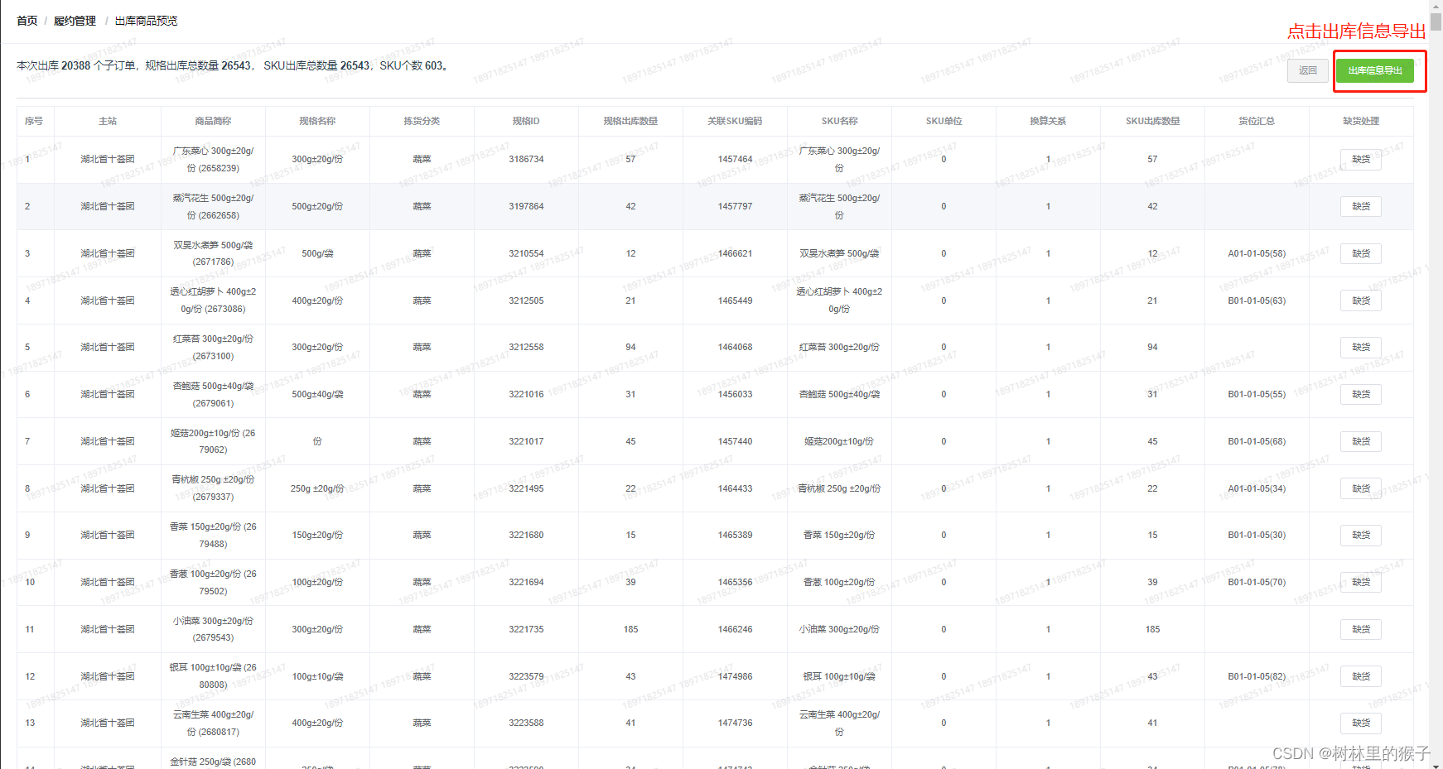Select the SKU名称 column header
Screen dimensions: 1443x769
click(x=839, y=121)
